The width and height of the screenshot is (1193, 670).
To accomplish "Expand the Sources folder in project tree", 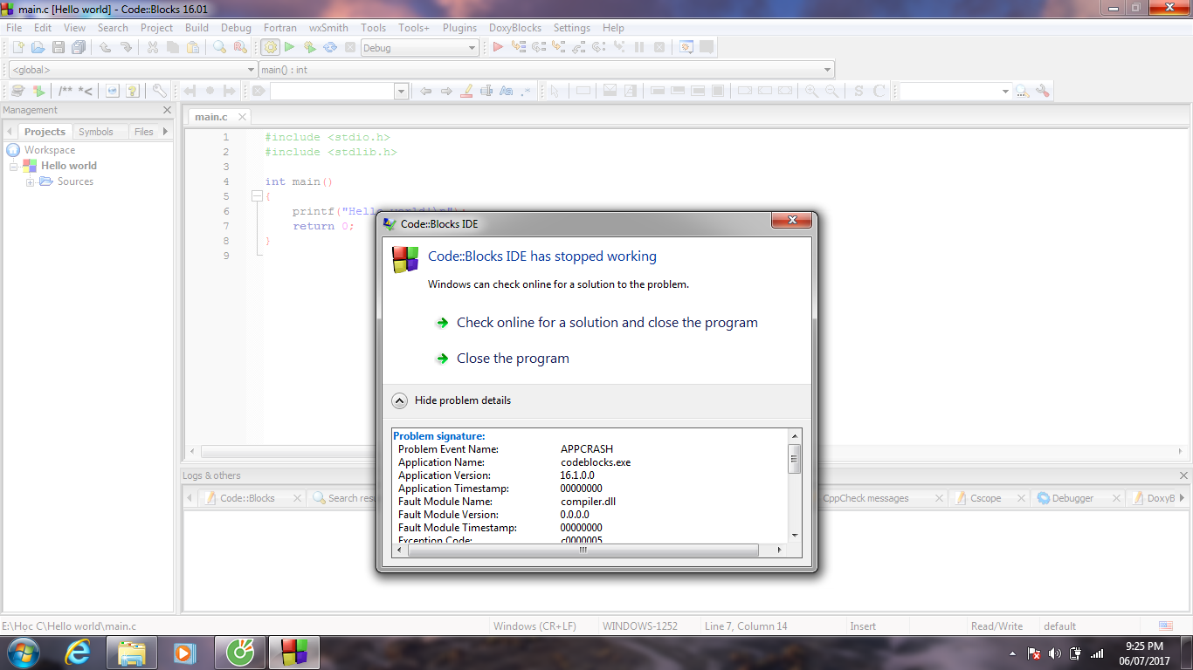I will click(31, 182).
